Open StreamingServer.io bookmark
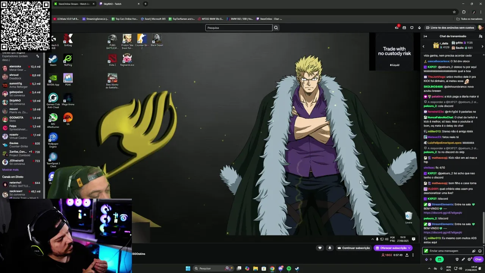 coord(95,19)
